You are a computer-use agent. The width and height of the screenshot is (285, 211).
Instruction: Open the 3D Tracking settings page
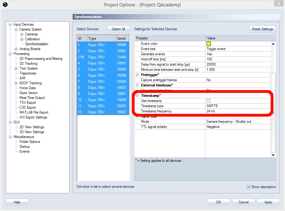point(28,64)
